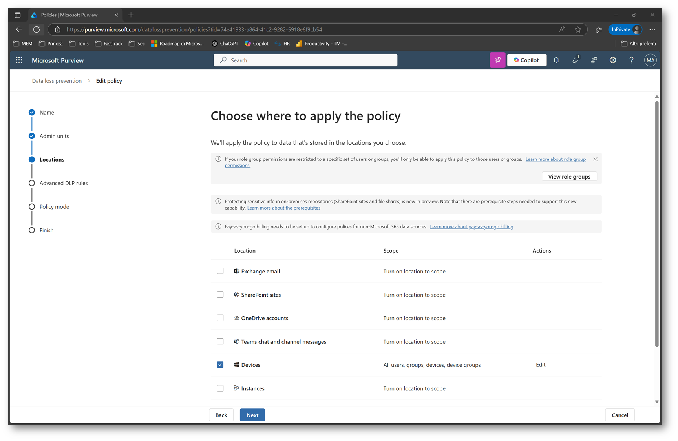Open the FastTrack bookmarks folder

[x=109, y=44]
